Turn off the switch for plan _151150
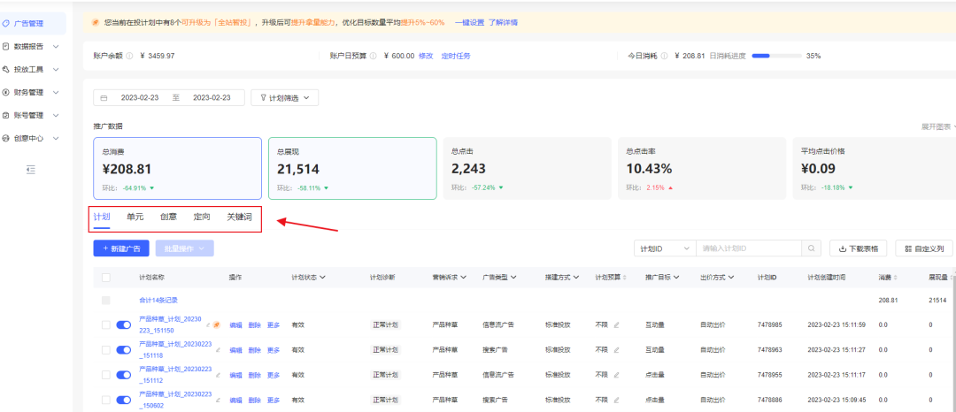The width and height of the screenshot is (956, 412). pyautogui.click(x=124, y=325)
